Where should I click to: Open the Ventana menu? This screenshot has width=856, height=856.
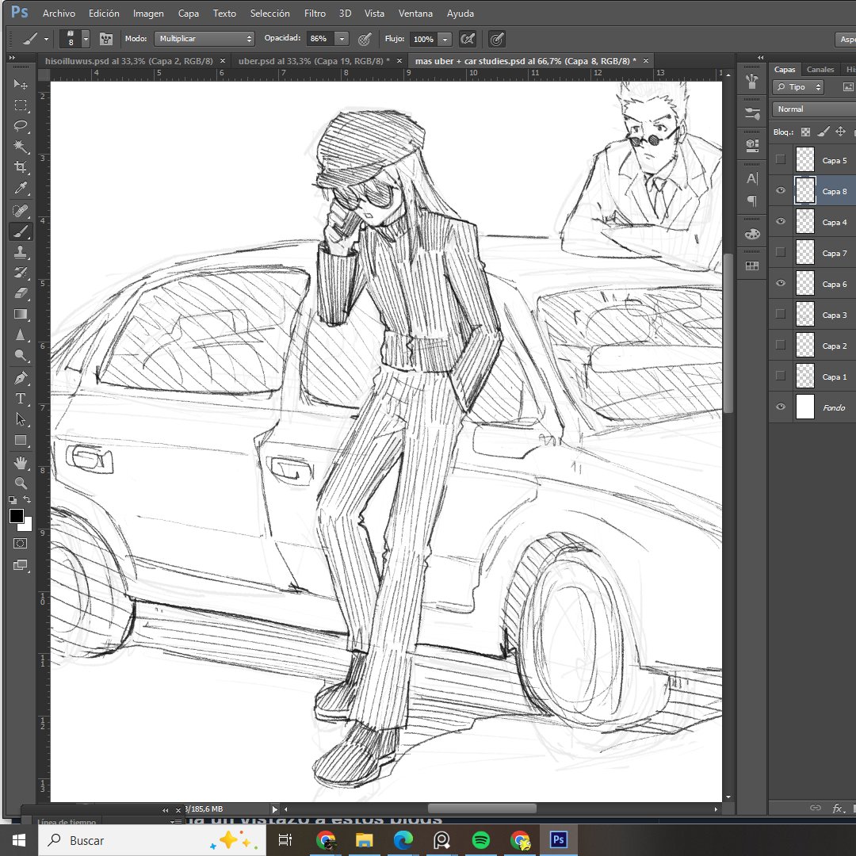tap(415, 13)
